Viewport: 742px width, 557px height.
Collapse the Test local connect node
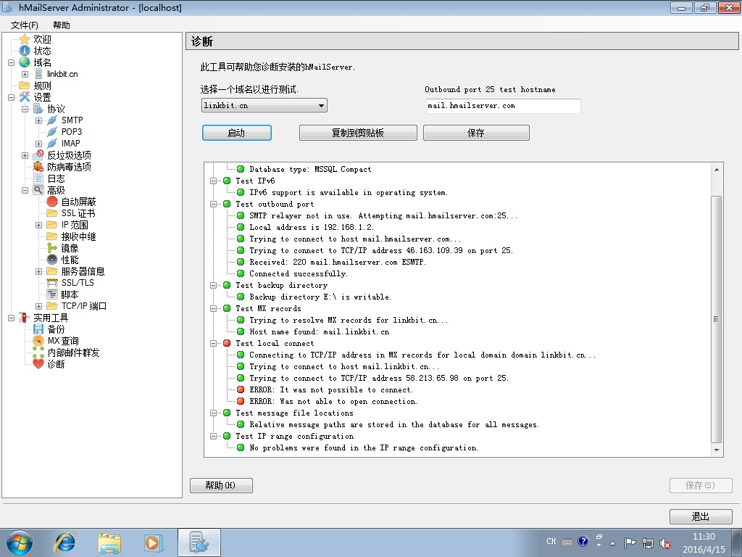point(214,343)
